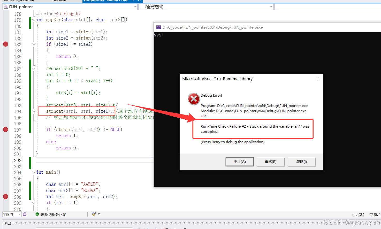Click the line 202 empty editor line
The image size is (381, 229).
(95, 160)
